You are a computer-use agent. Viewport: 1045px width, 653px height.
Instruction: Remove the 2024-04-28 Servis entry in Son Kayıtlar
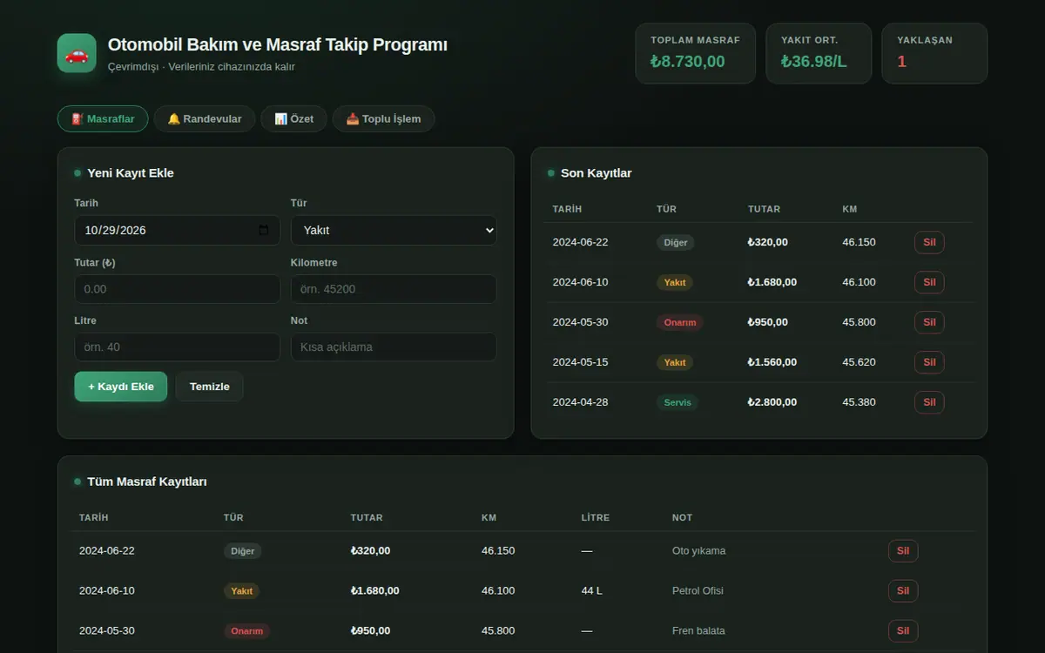(x=929, y=402)
